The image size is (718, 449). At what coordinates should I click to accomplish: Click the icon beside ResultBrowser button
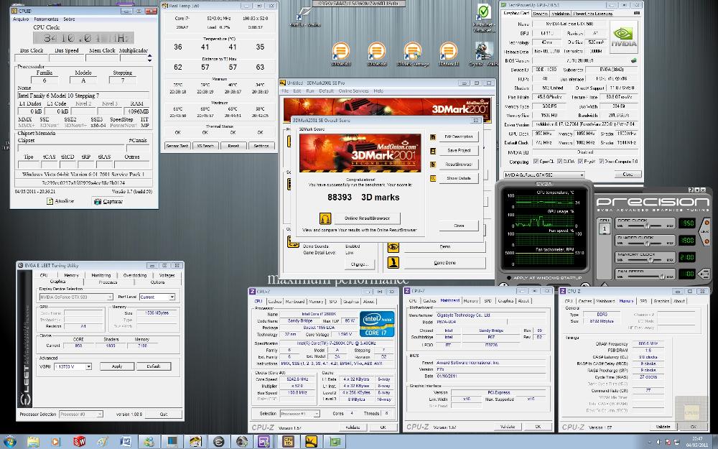coord(433,165)
